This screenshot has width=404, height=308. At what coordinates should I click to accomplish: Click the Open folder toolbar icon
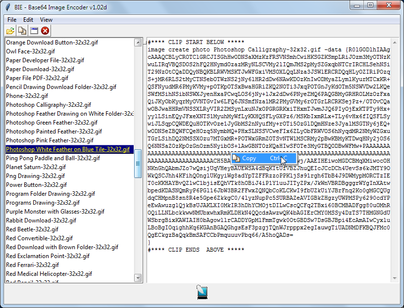click(x=10, y=30)
